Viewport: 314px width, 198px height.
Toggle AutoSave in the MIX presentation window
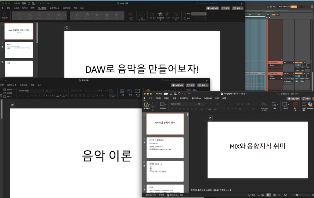166,94
